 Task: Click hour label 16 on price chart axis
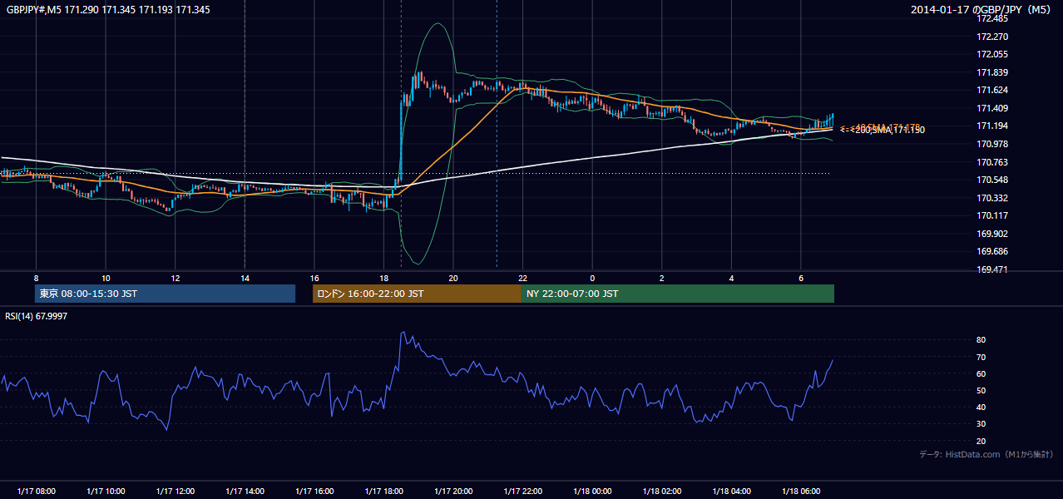tap(314, 278)
